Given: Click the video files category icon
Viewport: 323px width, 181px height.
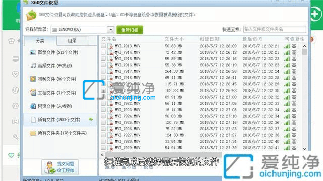Looking at the screenshot, I should click(33, 79).
